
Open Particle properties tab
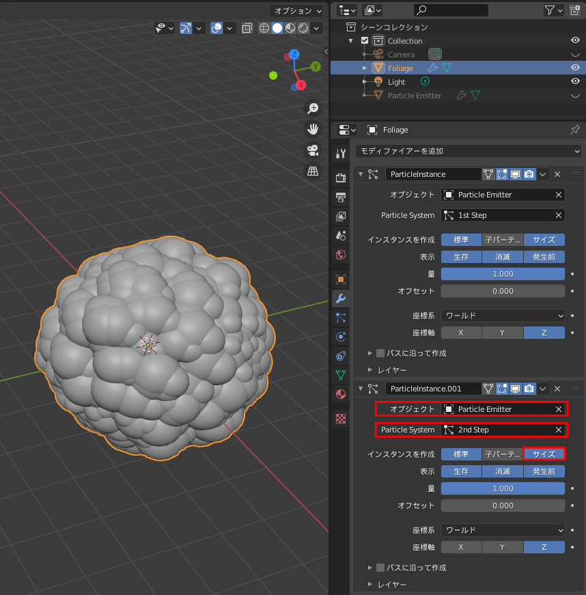[341, 318]
